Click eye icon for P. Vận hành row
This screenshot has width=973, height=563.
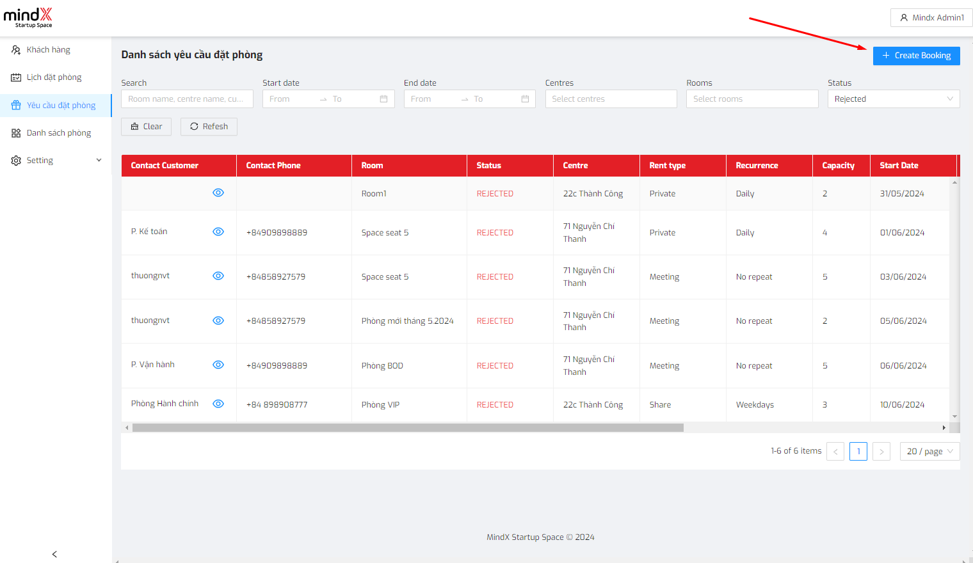click(x=218, y=365)
